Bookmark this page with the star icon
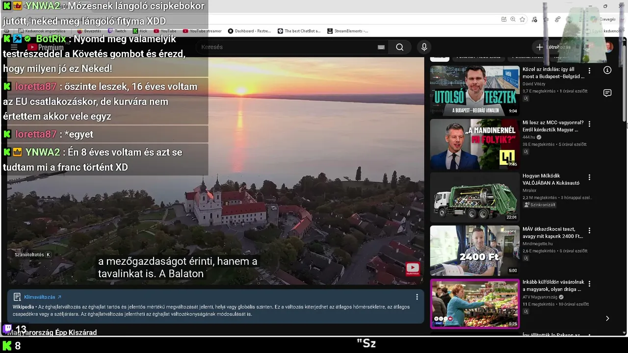 523,19
